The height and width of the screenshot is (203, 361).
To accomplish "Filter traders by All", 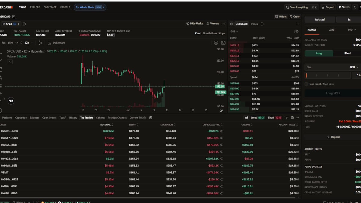I will pyautogui.click(x=246, y=118).
